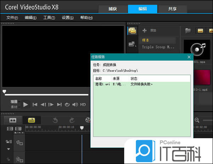This screenshot has height=164, width=213.
Task: Open the Media library panel icon
Action: [132, 31]
